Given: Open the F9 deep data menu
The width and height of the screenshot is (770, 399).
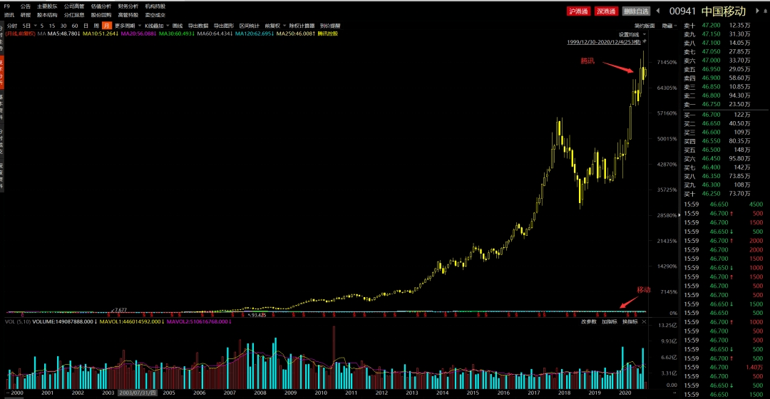Looking at the screenshot, I should pos(7,6).
